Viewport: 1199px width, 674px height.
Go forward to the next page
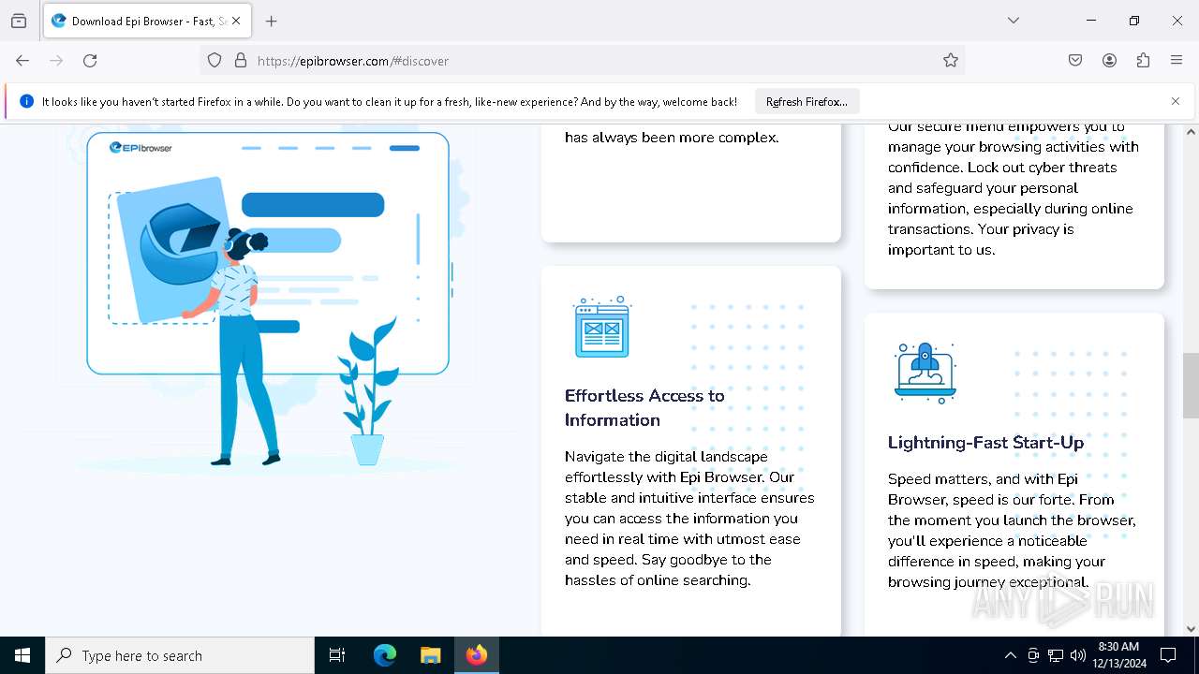tap(56, 61)
